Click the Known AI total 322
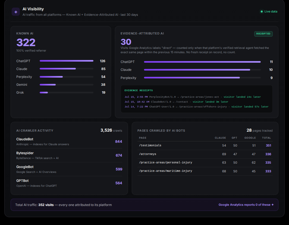The width and height of the screenshot is (289, 225). point(26,43)
